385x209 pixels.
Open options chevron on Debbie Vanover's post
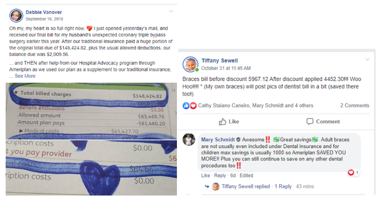tap(171, 11)
